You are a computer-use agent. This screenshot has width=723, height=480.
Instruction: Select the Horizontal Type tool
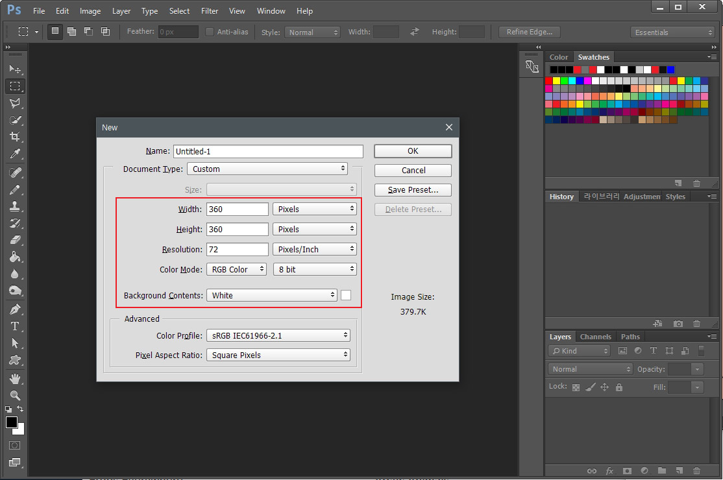(15, 326)
